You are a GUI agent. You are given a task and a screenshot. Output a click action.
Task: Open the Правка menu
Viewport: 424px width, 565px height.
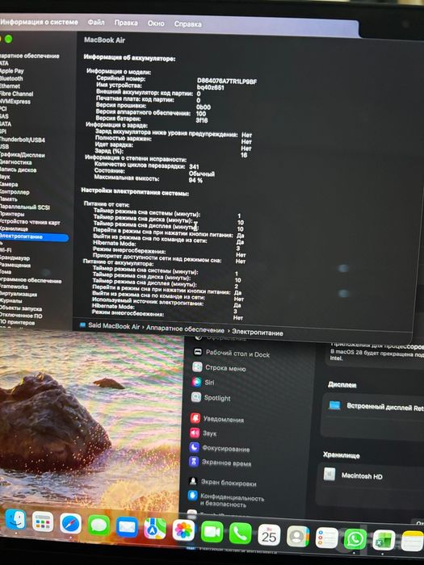[x=126, y=23]
